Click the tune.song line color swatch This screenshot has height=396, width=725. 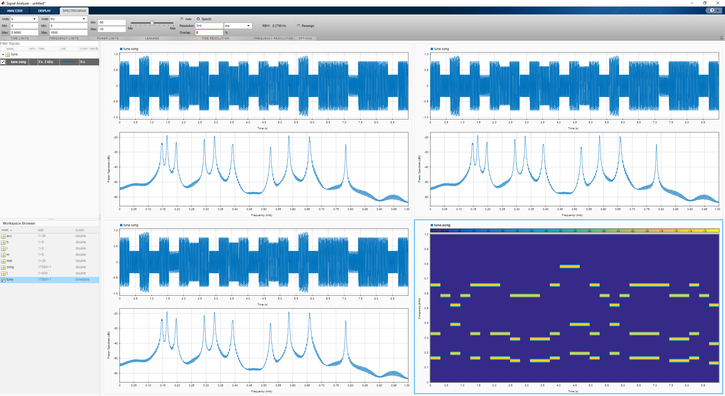(69, 62)
